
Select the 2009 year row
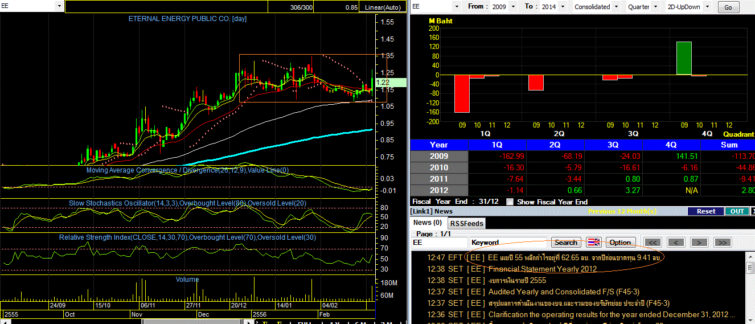tap(582, 156)
